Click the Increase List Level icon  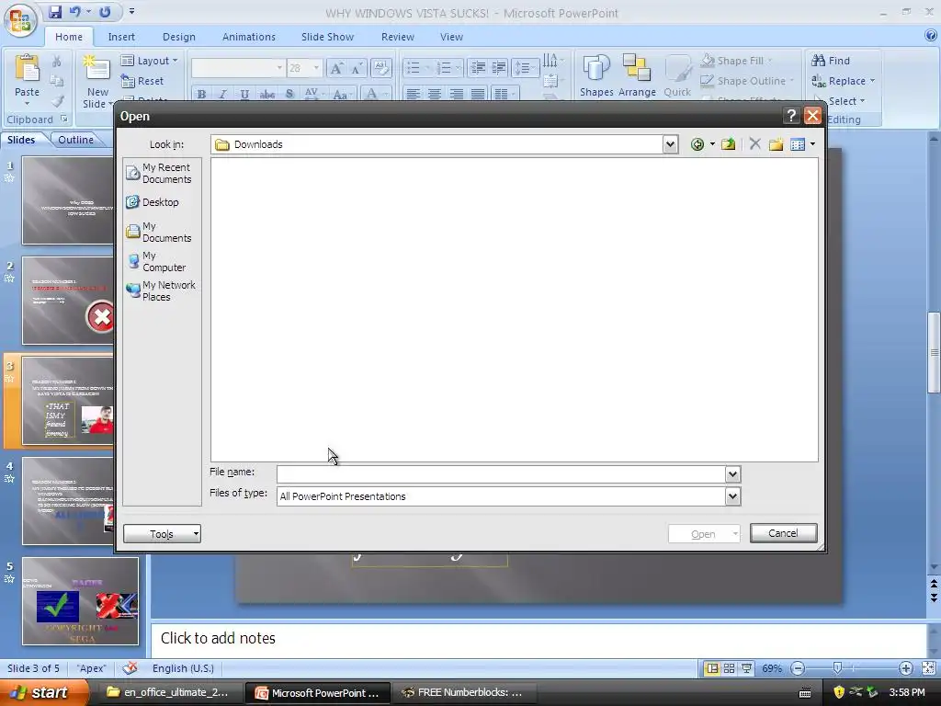(x=499, y=68)
